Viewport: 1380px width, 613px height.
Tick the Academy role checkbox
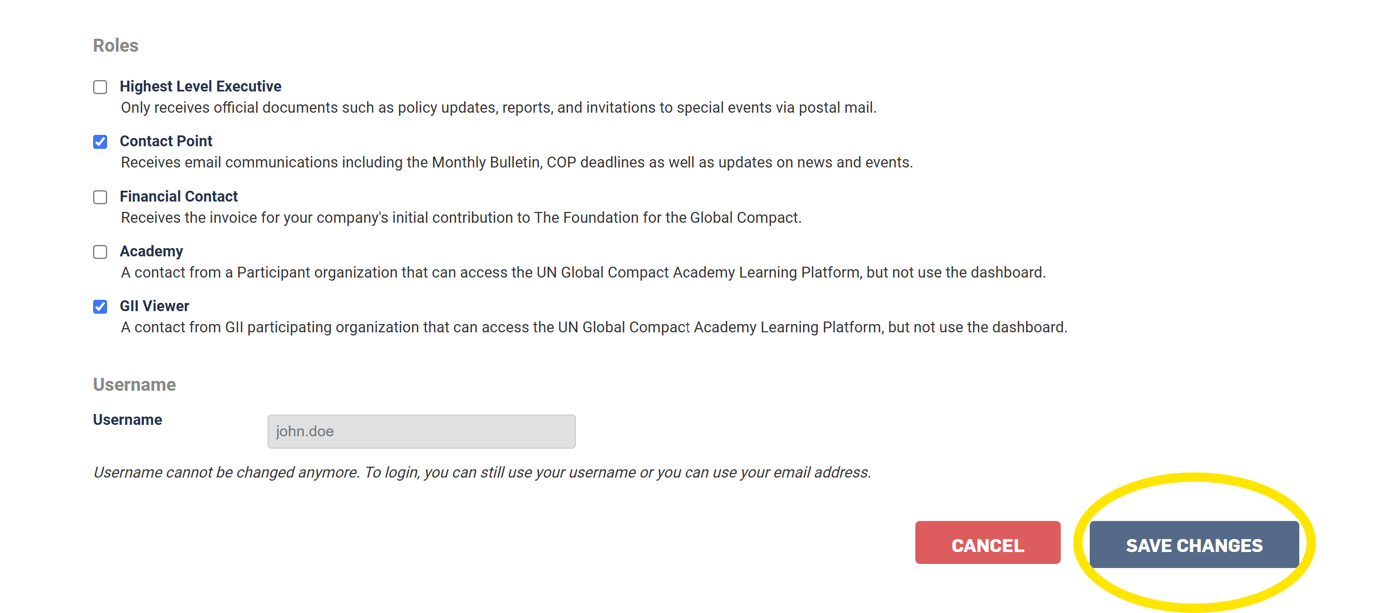click(x=100, y=252)
